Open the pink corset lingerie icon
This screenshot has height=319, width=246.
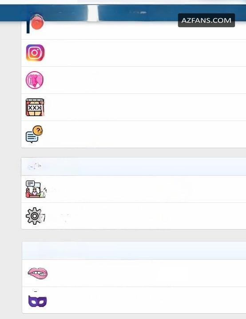[x=35, y=80]
